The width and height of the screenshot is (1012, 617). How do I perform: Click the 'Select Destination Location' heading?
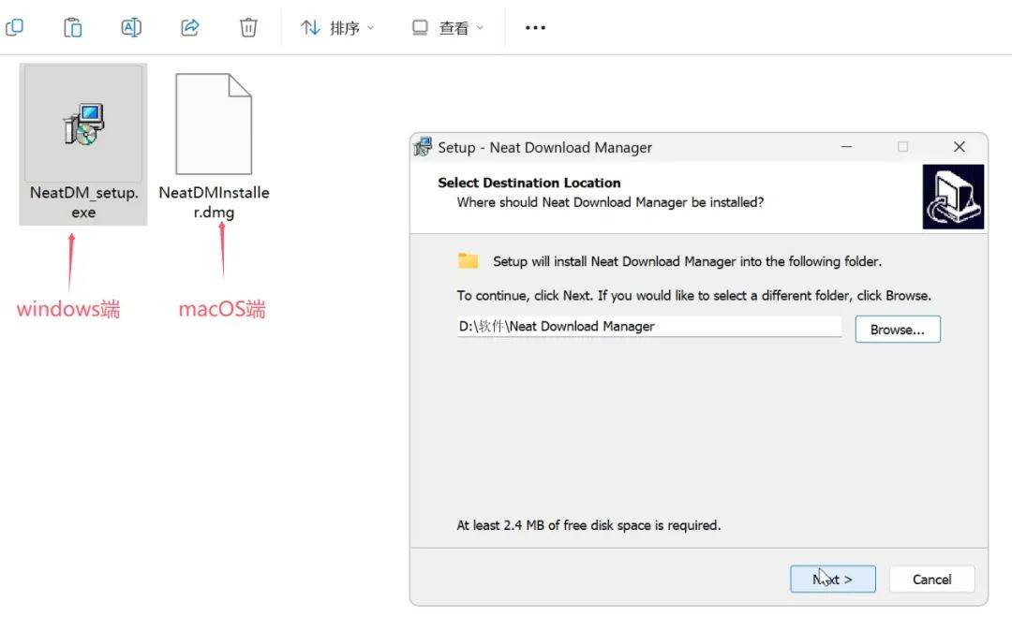point(529,183)
